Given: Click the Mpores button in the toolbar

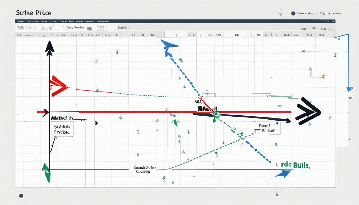Looking at the screenshot, I should pyautogui.click(x=123, y=28).
